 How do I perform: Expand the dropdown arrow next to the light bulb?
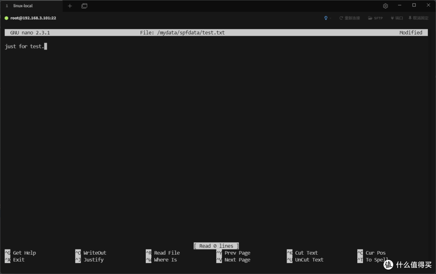[330, 18]
